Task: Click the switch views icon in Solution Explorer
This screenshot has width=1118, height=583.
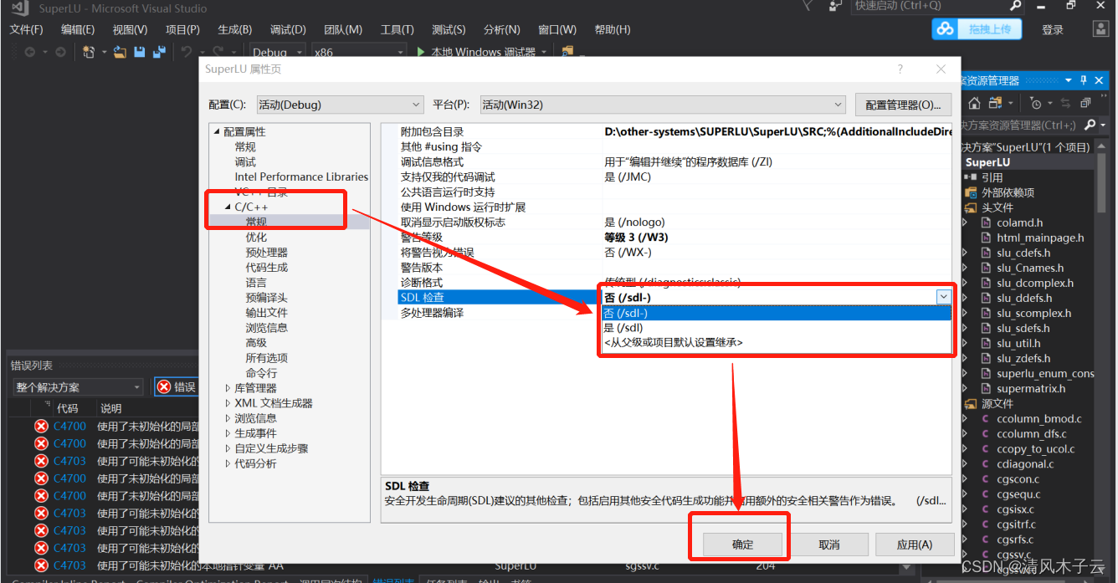Action: tap(996, 103)
